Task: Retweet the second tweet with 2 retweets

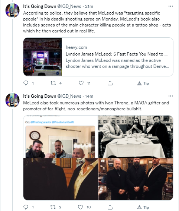Action: coord(53,207)
